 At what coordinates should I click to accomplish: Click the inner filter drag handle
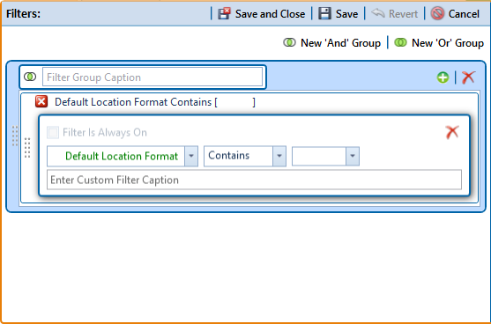[x=27, y=148]
